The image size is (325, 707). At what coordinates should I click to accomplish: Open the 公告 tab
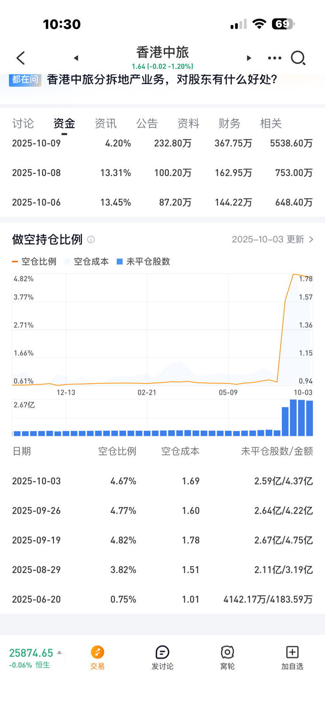147,123
